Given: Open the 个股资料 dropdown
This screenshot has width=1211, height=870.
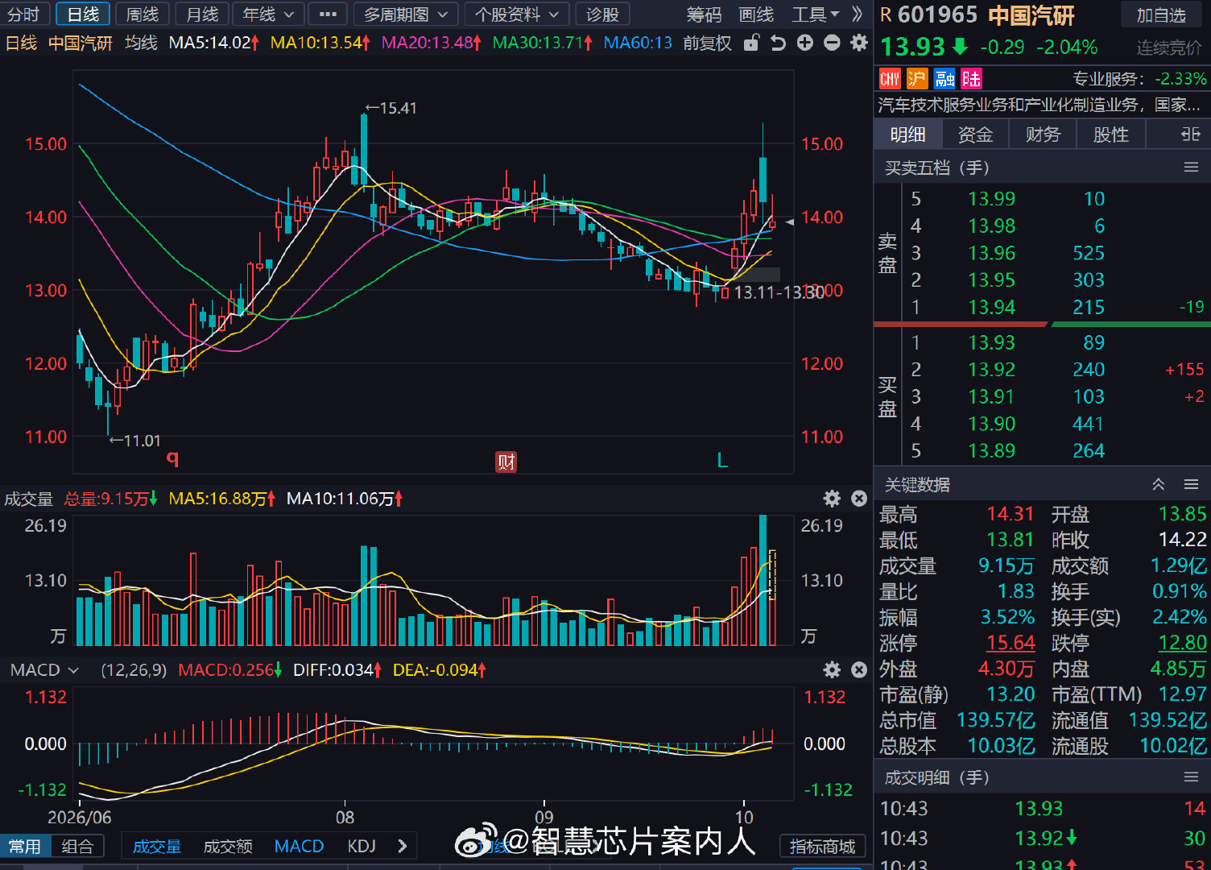Looking at the screenshot, I should pos(516,14).
